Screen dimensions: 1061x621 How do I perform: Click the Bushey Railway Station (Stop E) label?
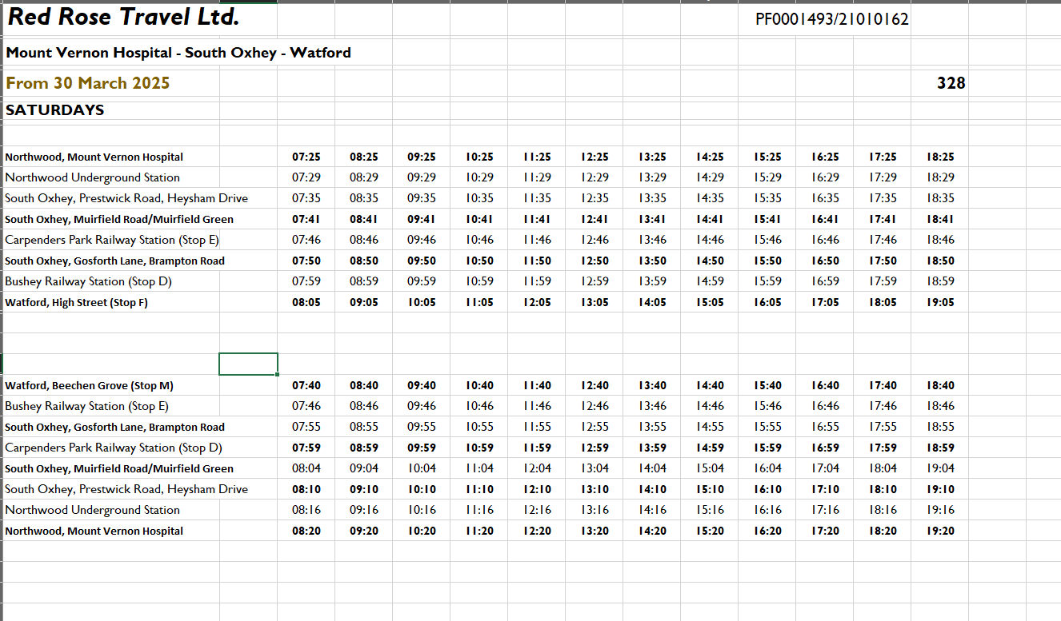(x=87, y=406)
